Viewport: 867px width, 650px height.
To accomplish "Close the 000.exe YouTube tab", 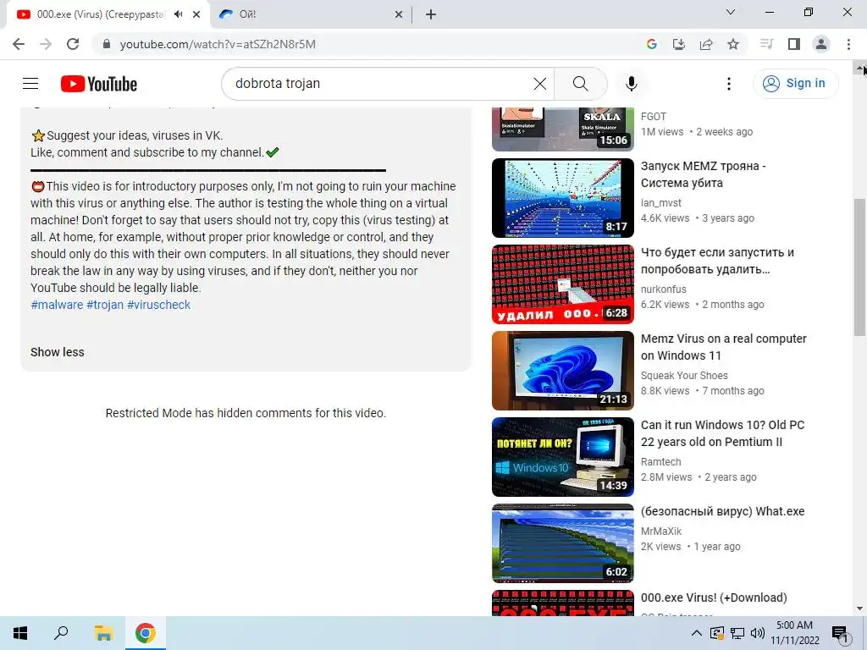I will point(196,14).
